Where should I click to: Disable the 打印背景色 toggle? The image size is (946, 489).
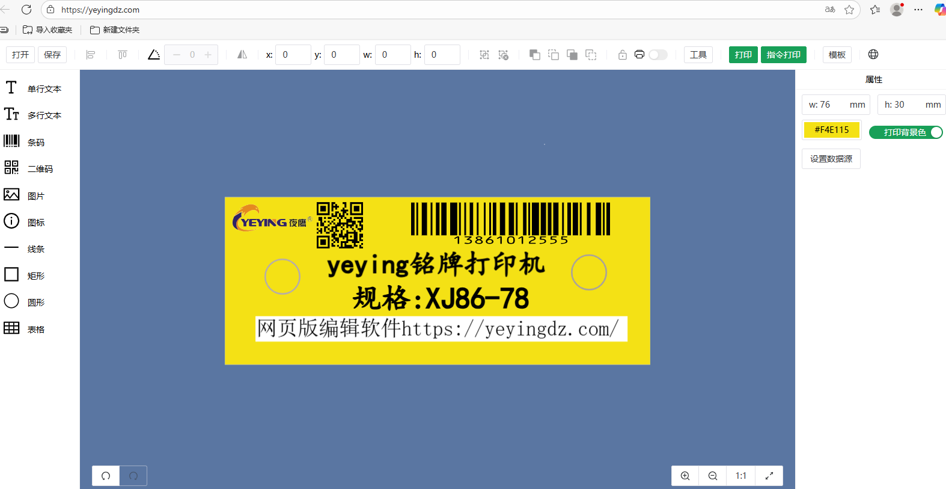(x=906, y=132)
